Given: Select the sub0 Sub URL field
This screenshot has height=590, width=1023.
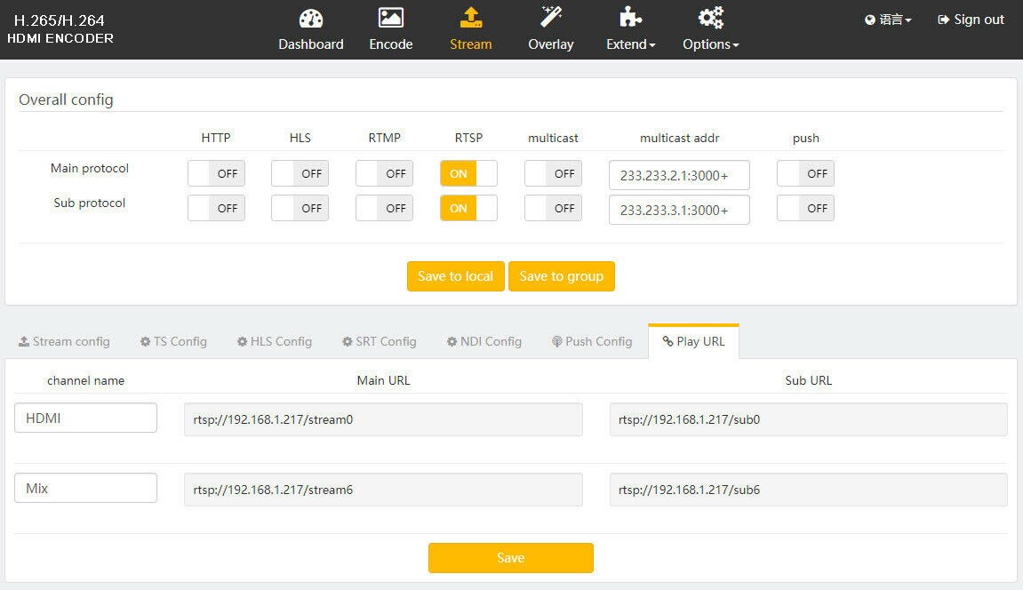Looking at the screenshot, I should [x=808, y=419].
